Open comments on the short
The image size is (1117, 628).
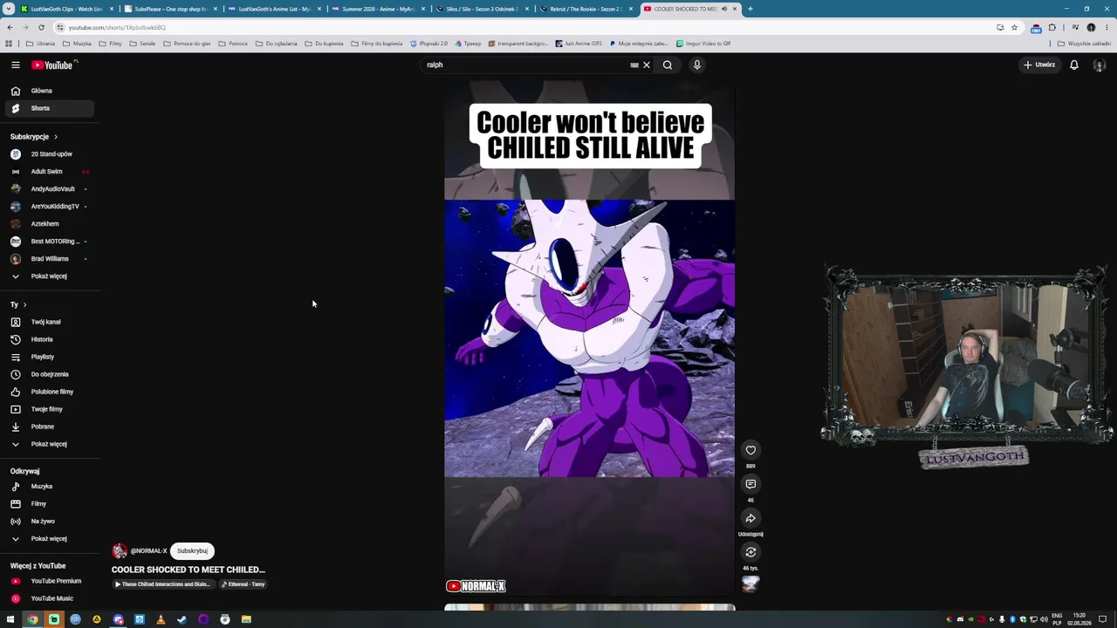point(750,484)
